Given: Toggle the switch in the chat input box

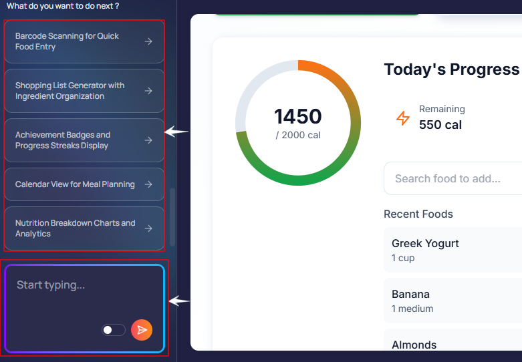Looking at the screenshot, I should pos(113,330).
